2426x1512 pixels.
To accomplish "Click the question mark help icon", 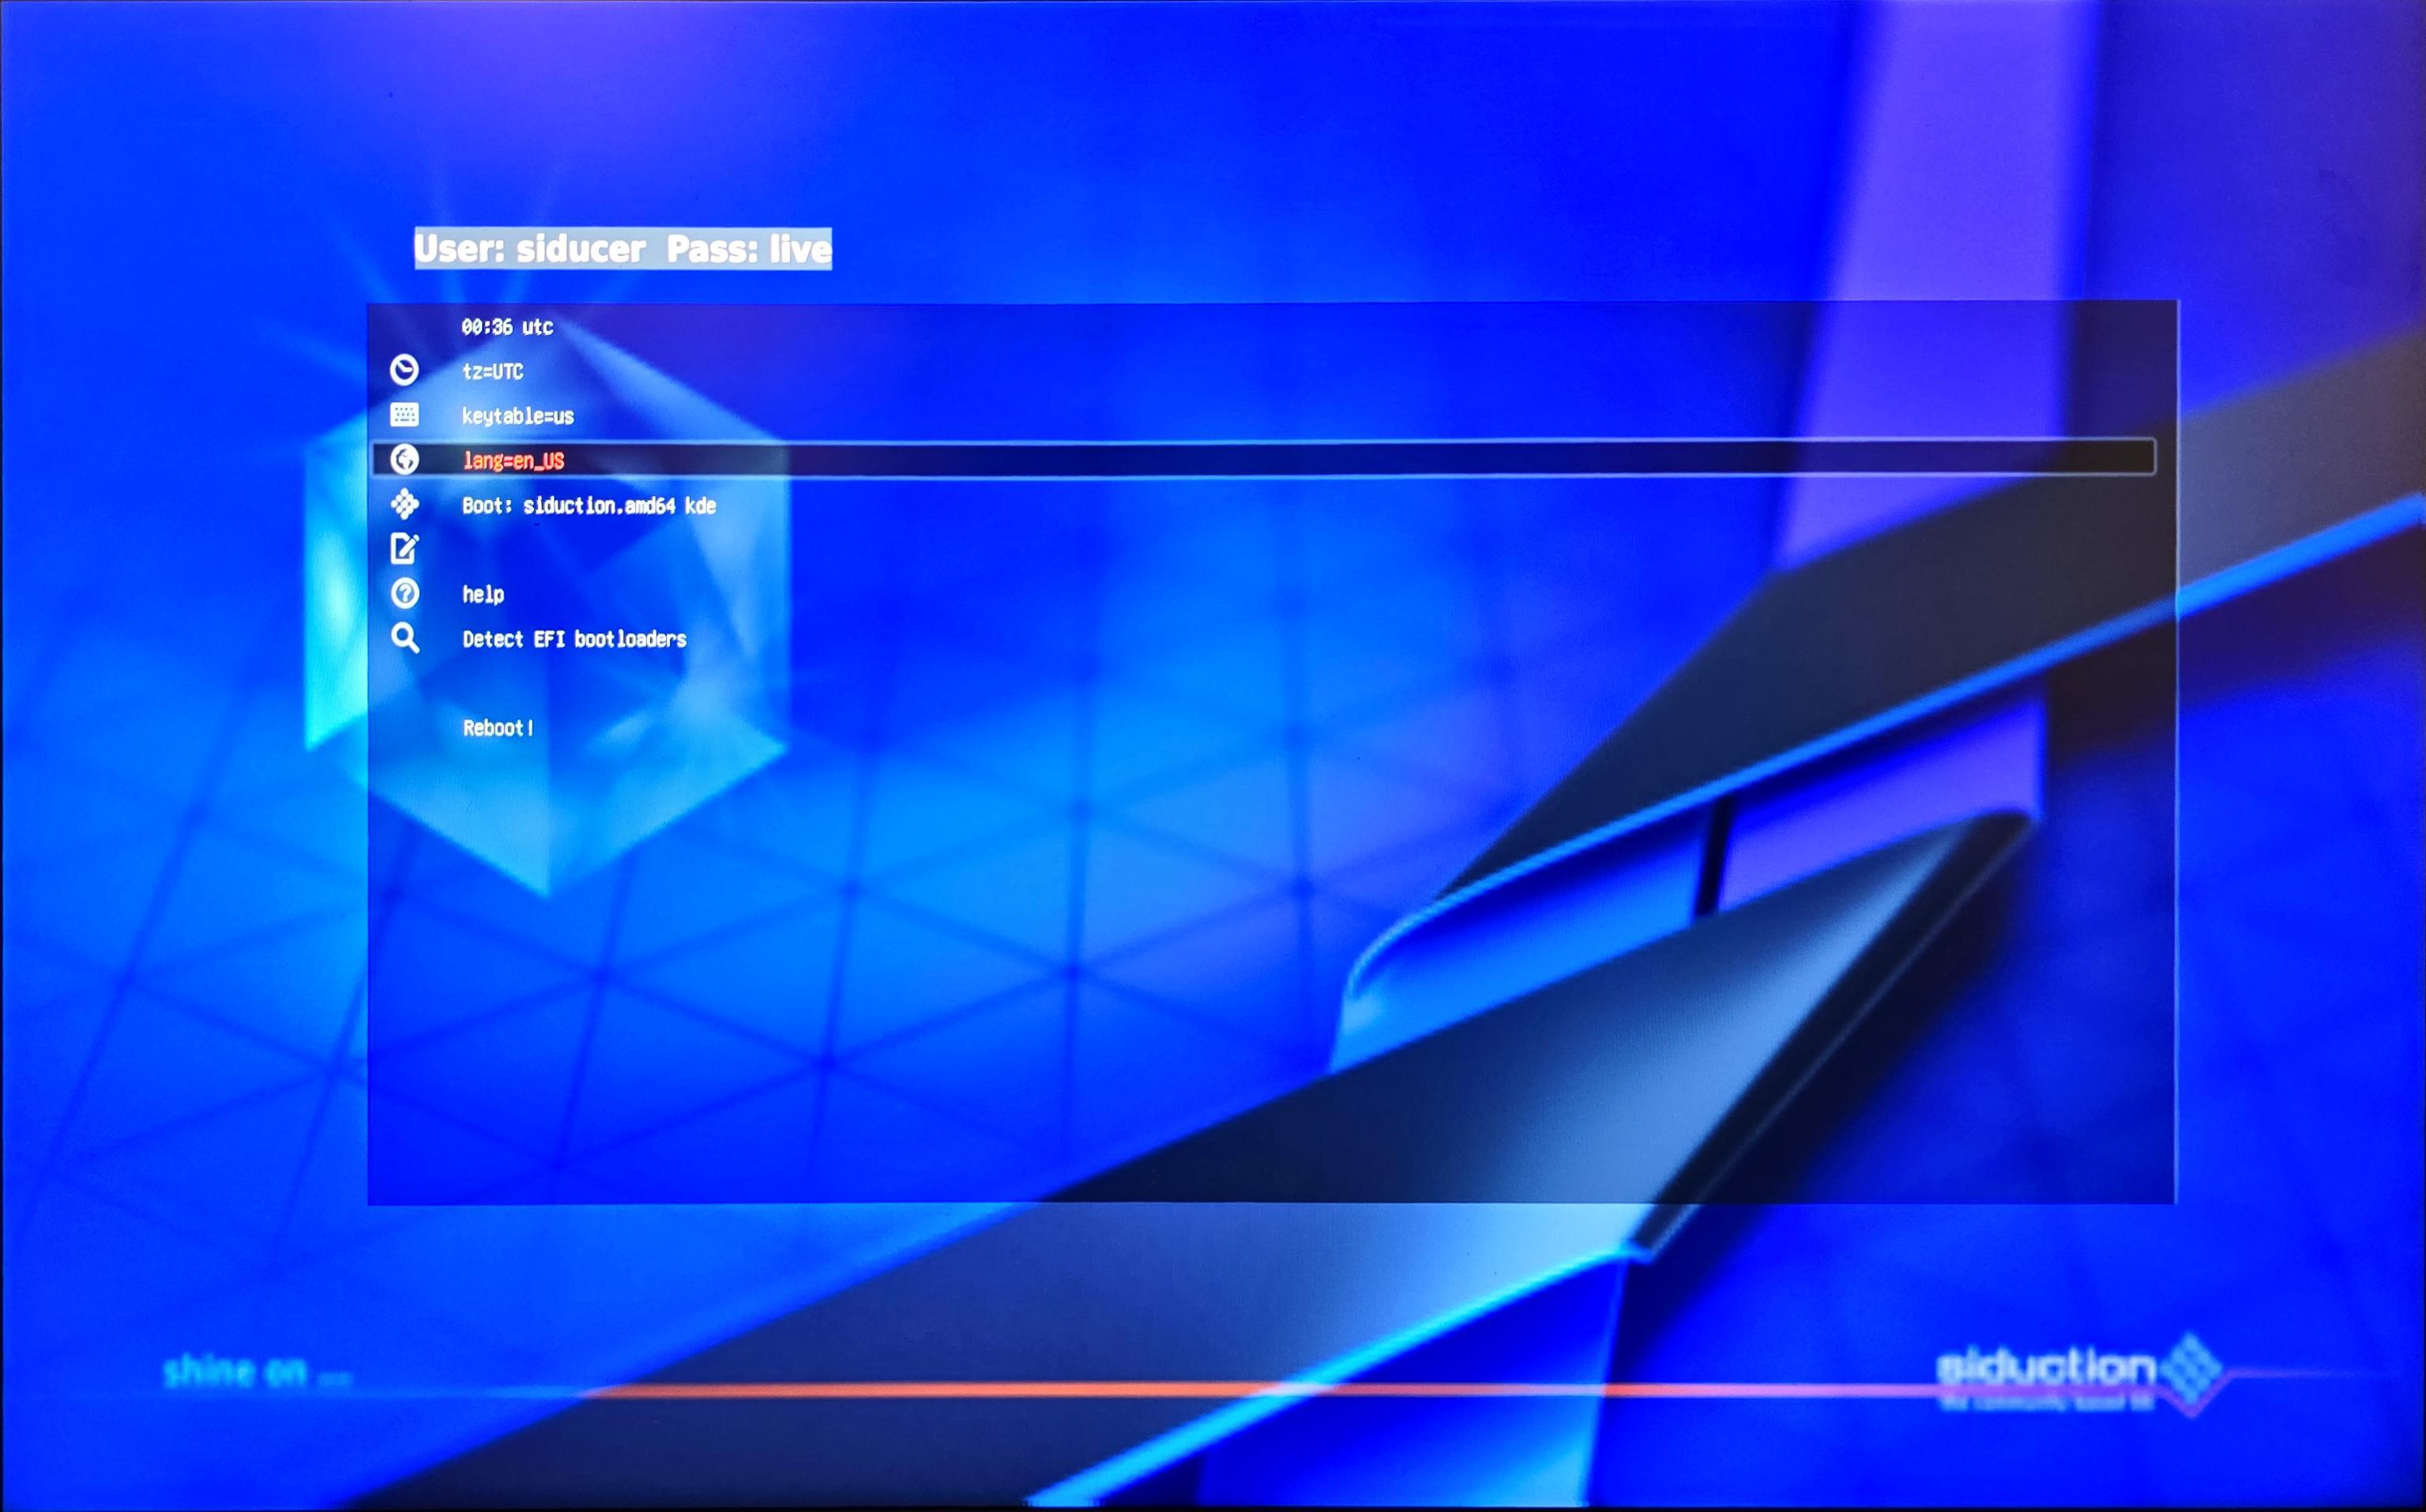I will 404,593.
